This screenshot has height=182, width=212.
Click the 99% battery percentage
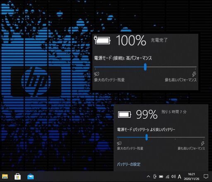[x=147, y=114]
